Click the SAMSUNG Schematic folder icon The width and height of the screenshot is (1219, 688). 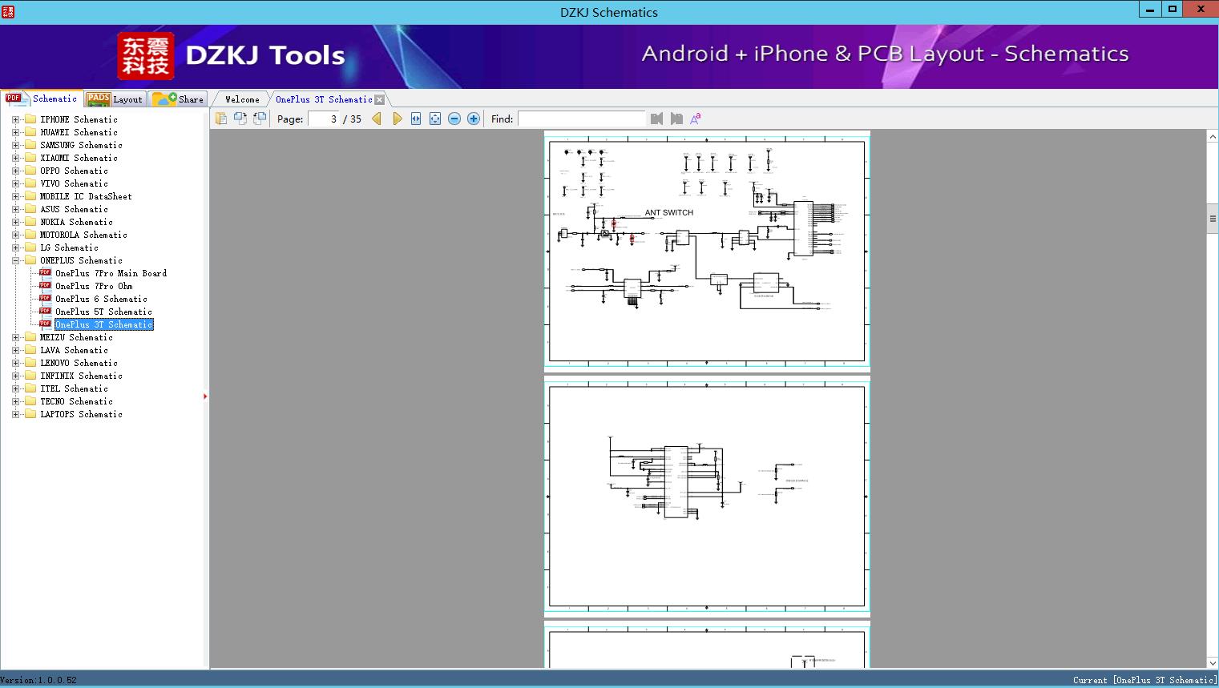pos(30,145)
